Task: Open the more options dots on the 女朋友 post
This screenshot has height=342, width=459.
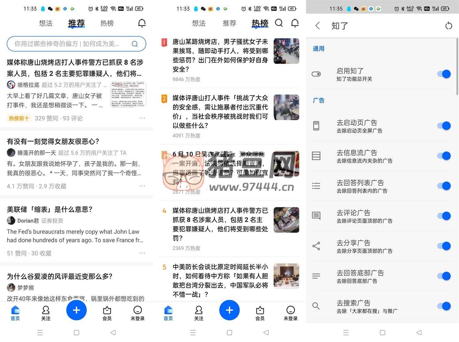Action: click(142, 186)
